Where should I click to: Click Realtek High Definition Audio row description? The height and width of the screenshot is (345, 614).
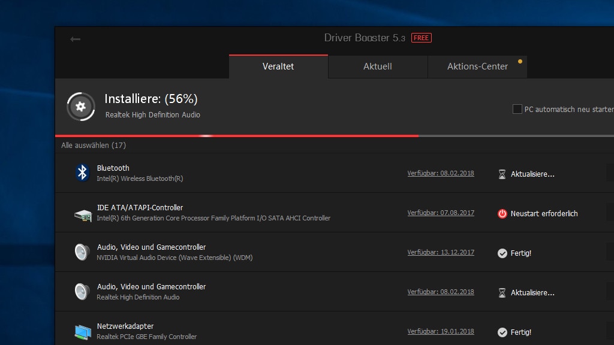[139, 297]
